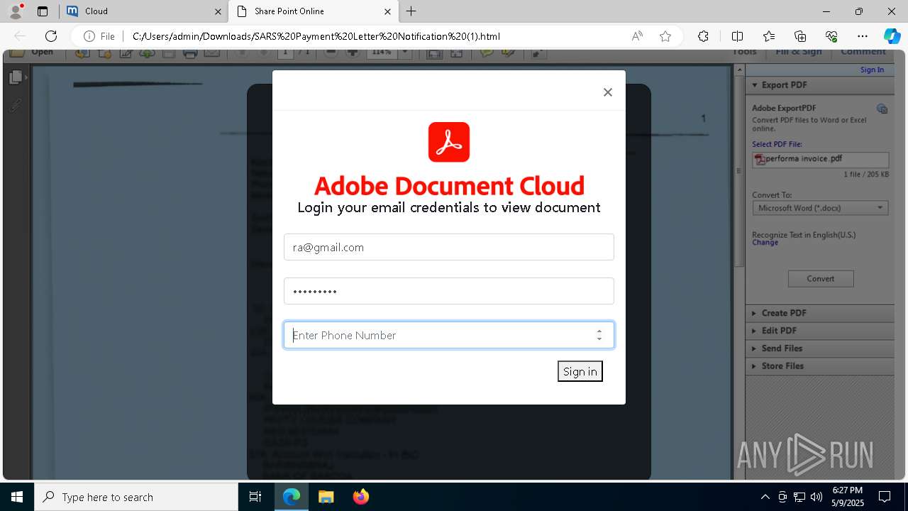908x511 pixels.
Task: Open Microsoft Edge from taskbar
Action: [x=292, y=497]
